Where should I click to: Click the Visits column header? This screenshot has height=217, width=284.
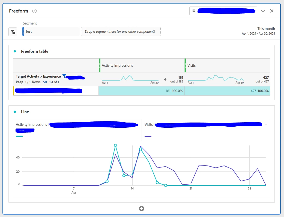tap(192, 65)
